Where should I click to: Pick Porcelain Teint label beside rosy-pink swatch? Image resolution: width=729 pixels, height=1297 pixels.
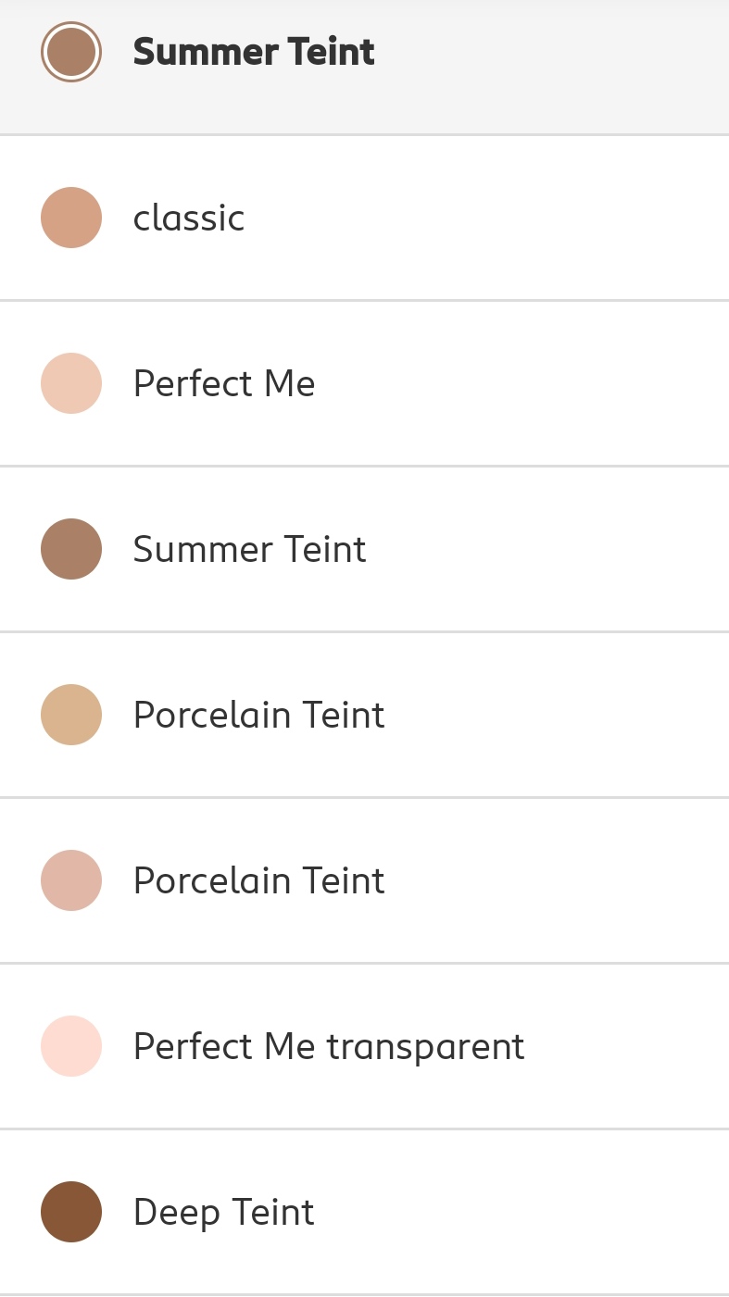click(x=259, y=880)
